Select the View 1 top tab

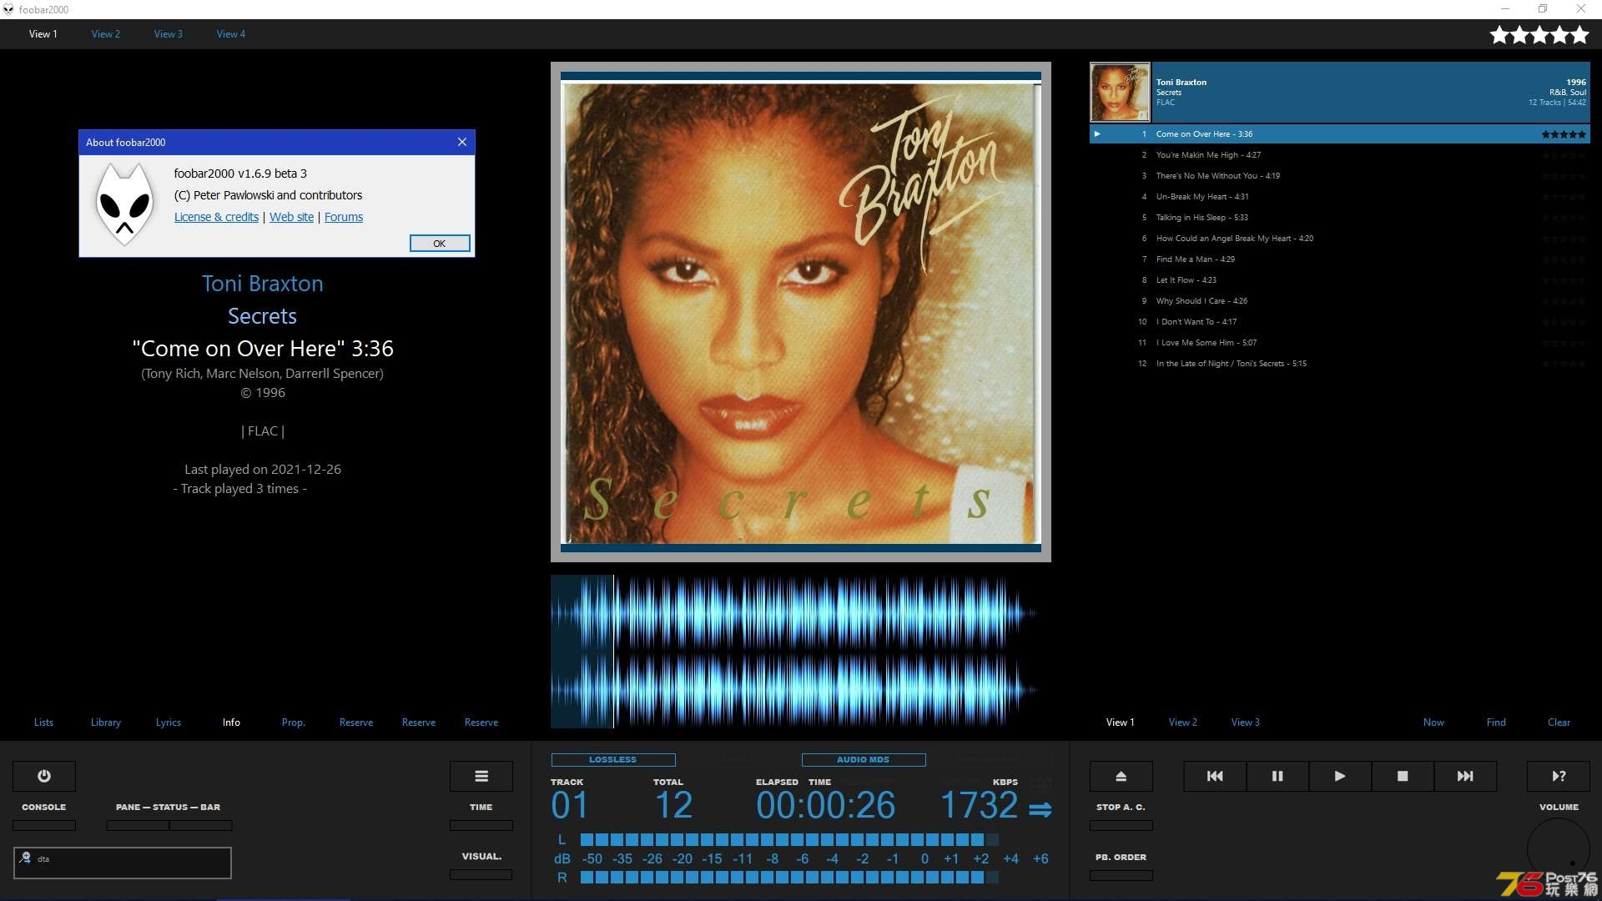[43, 34]
